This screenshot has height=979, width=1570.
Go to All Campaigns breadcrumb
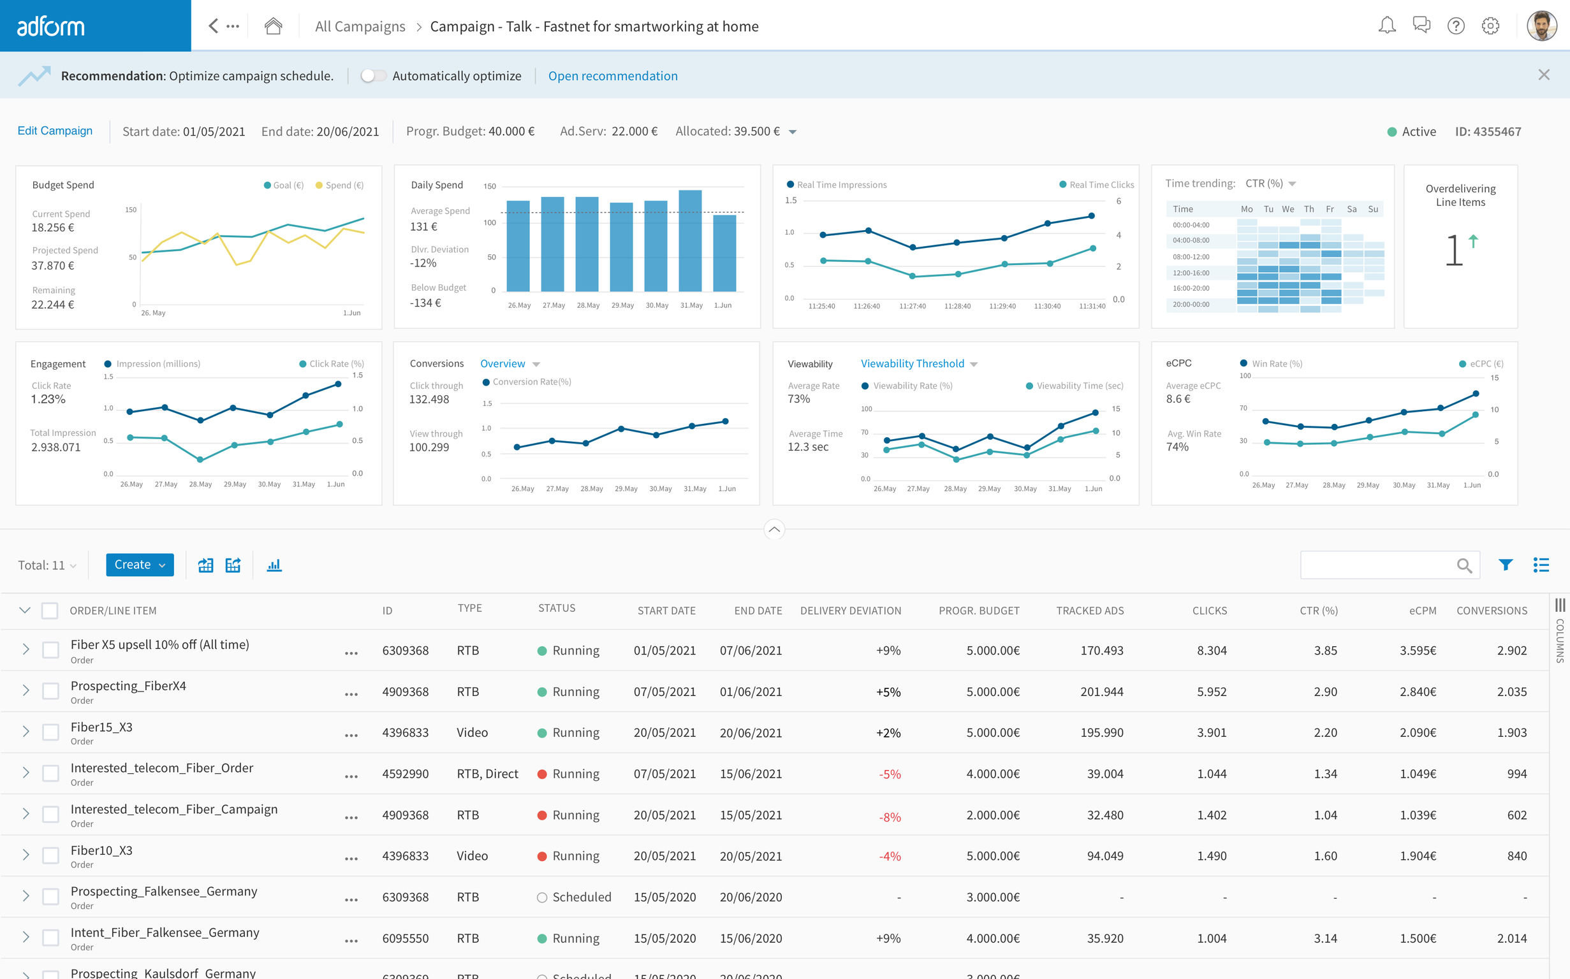coord(360,26)
